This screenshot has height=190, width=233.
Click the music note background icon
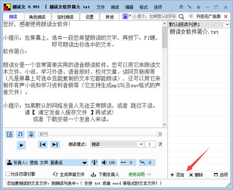(x=20, y=134)
